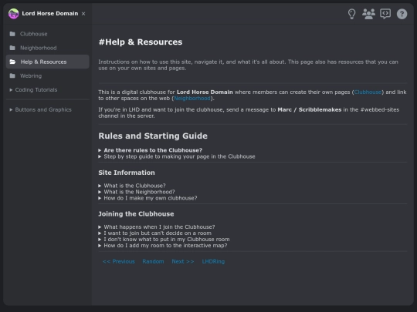Expand "What is the Neighborhood?" question

(137, 192)
